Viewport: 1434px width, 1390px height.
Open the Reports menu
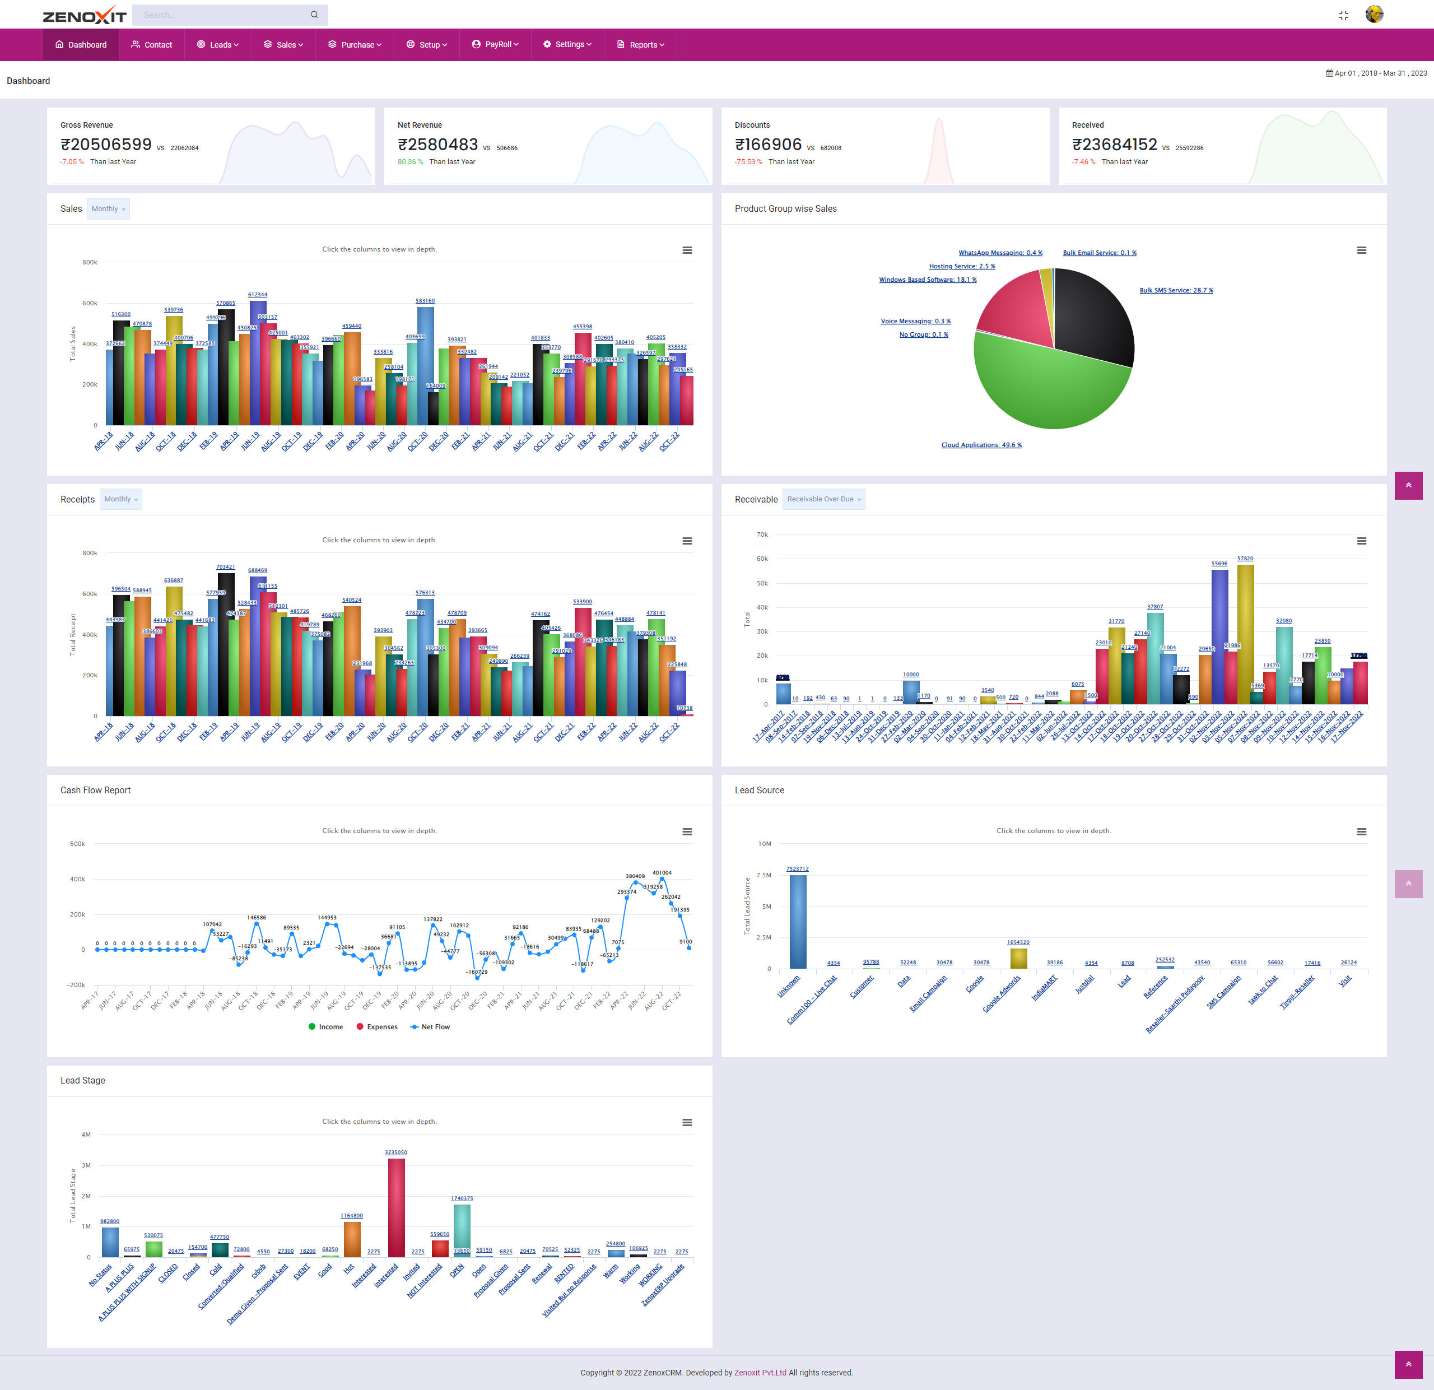(x=641, y=45)
